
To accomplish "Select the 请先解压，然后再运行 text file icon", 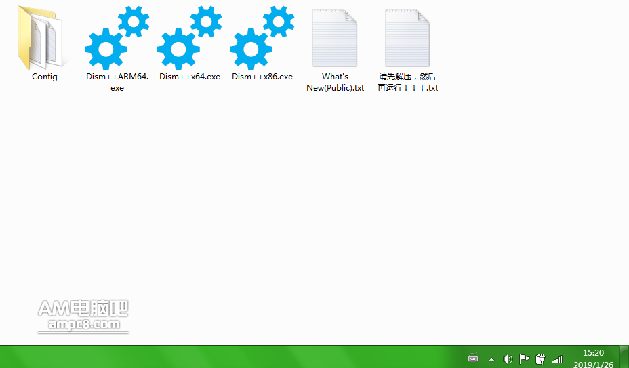I will click(x=407, y=38).
